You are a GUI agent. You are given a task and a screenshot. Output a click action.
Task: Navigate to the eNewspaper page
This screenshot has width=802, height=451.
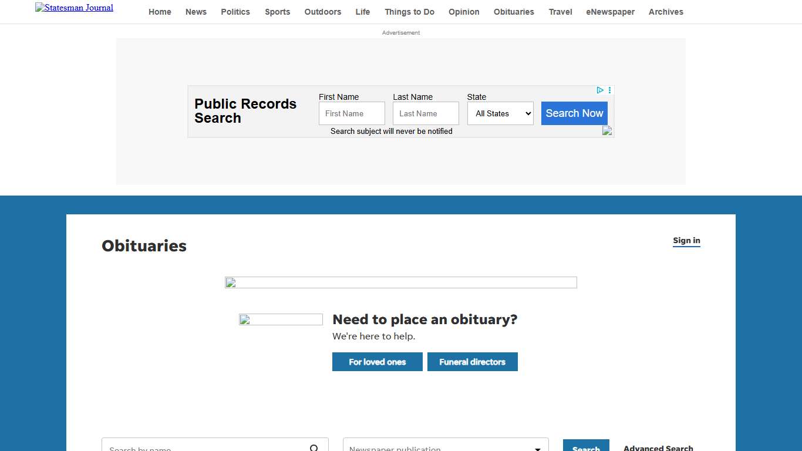click(610, 12)
